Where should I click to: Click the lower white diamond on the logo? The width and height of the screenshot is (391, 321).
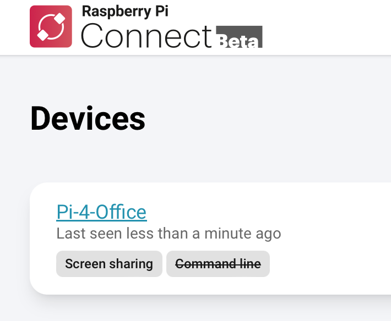42,35
